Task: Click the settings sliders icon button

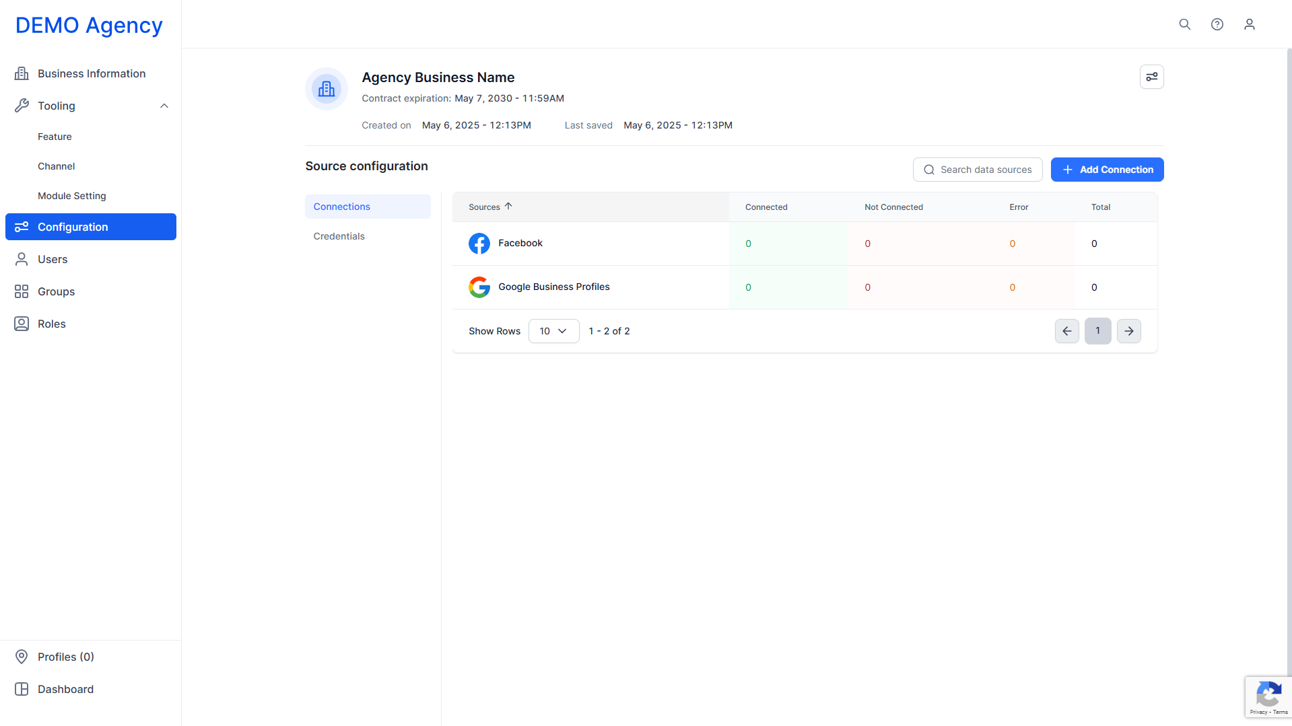Action: click(x=1152, y=77)
